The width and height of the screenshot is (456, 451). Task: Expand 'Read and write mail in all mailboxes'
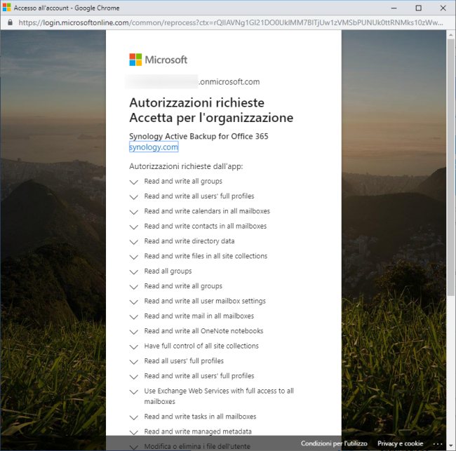coord(134,317)
